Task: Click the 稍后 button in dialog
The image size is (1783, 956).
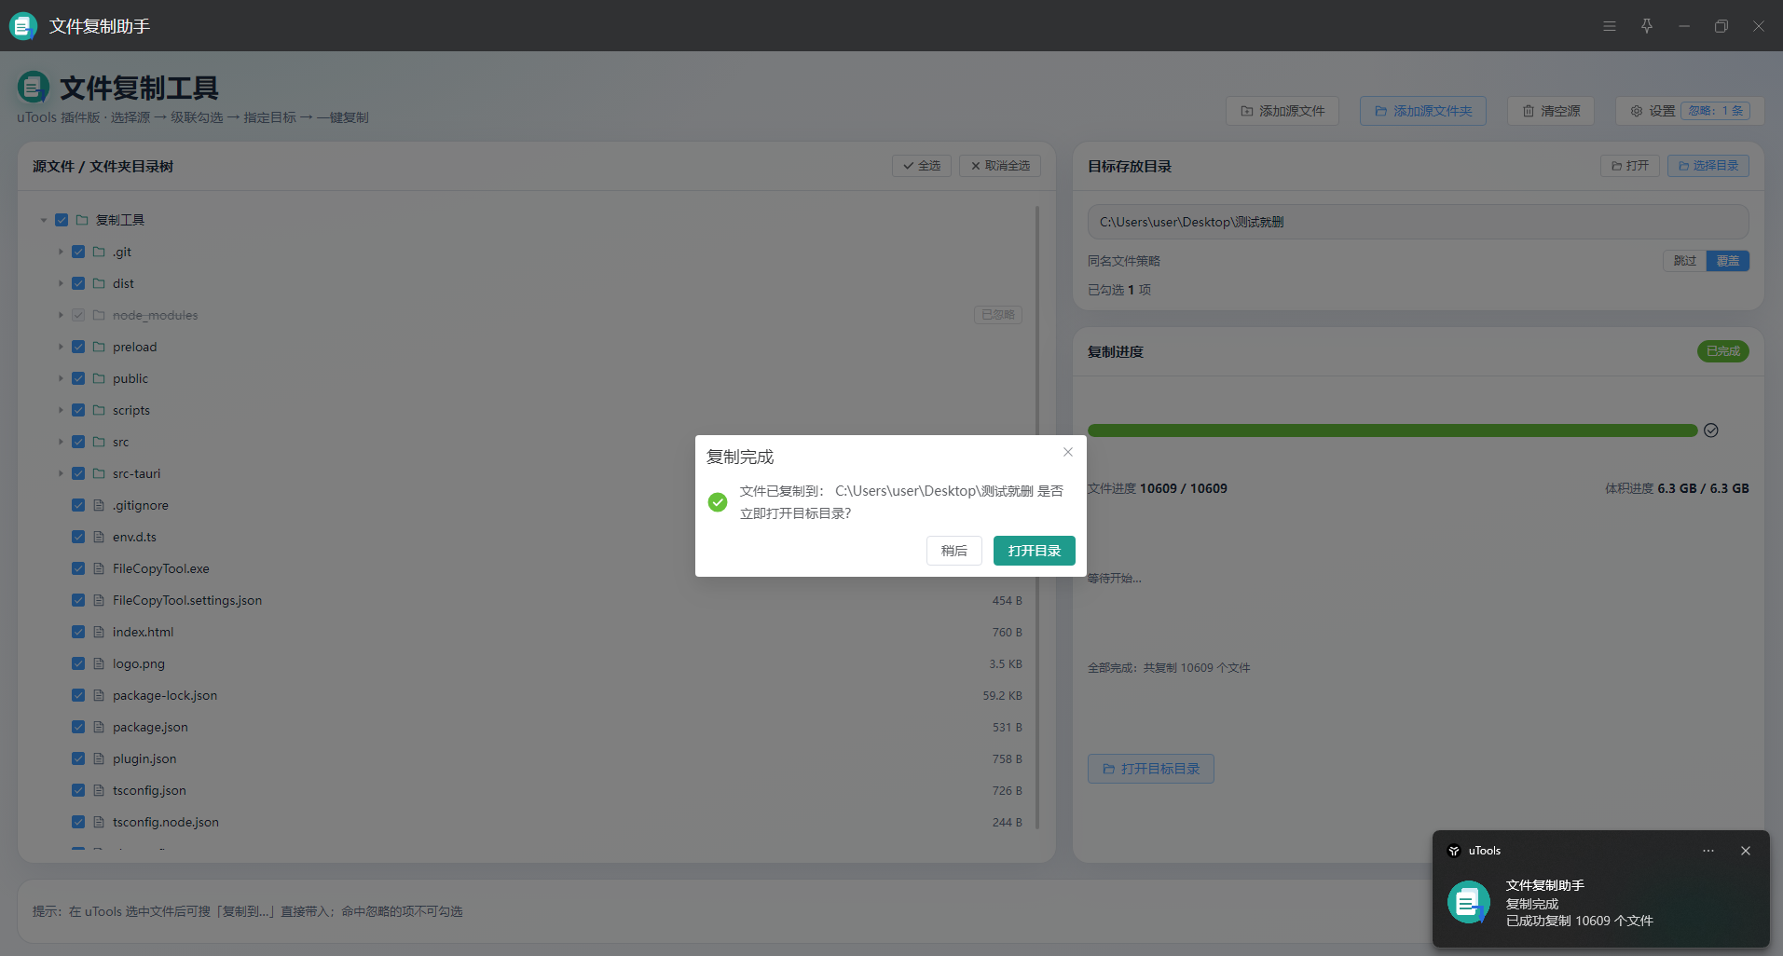Action: click(x=954, y=551)
